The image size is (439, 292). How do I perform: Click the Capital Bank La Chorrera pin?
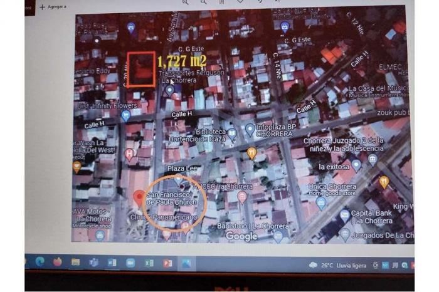pos(344,216)
